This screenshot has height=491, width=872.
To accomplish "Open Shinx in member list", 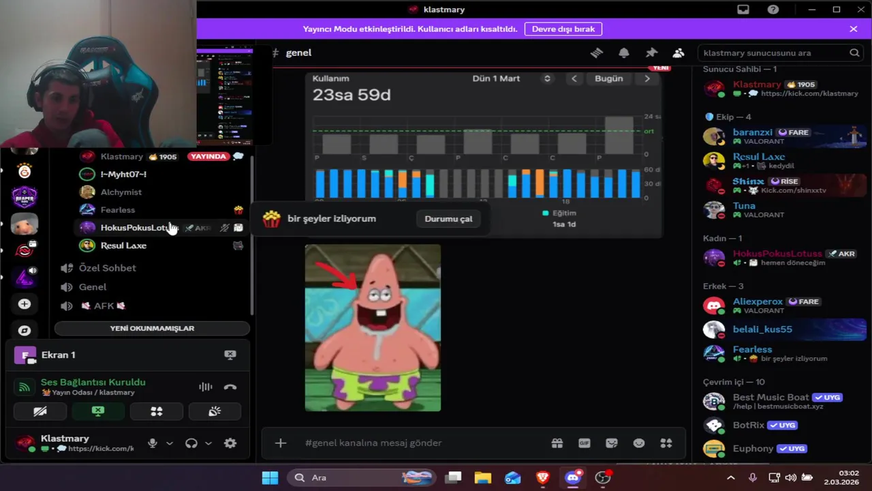I will tap(782, 185).
